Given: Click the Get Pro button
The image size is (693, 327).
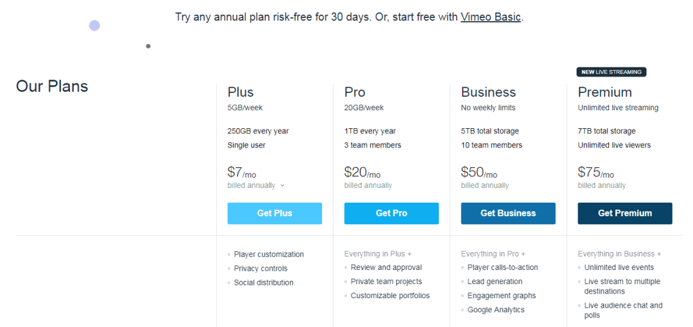Looking at the screenshot, I should (x=391, y=214).
